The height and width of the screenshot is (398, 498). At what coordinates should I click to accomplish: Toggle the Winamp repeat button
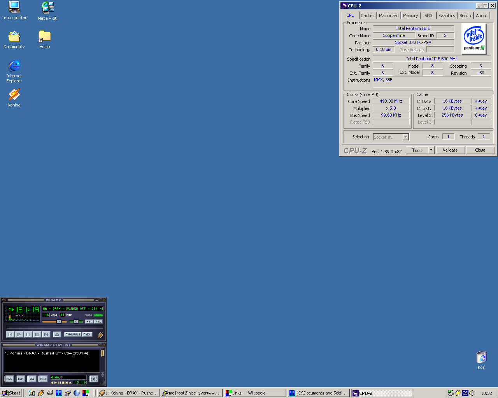pyautogui.click(x=88, y=334)
